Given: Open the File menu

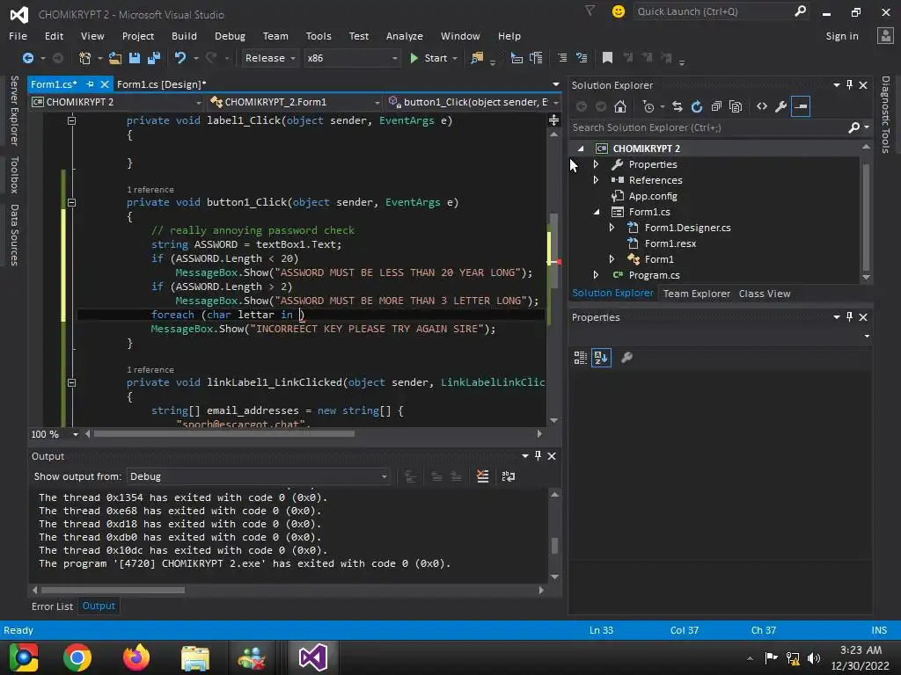Looking at the screenshot, I should click(x=18, y=36).
